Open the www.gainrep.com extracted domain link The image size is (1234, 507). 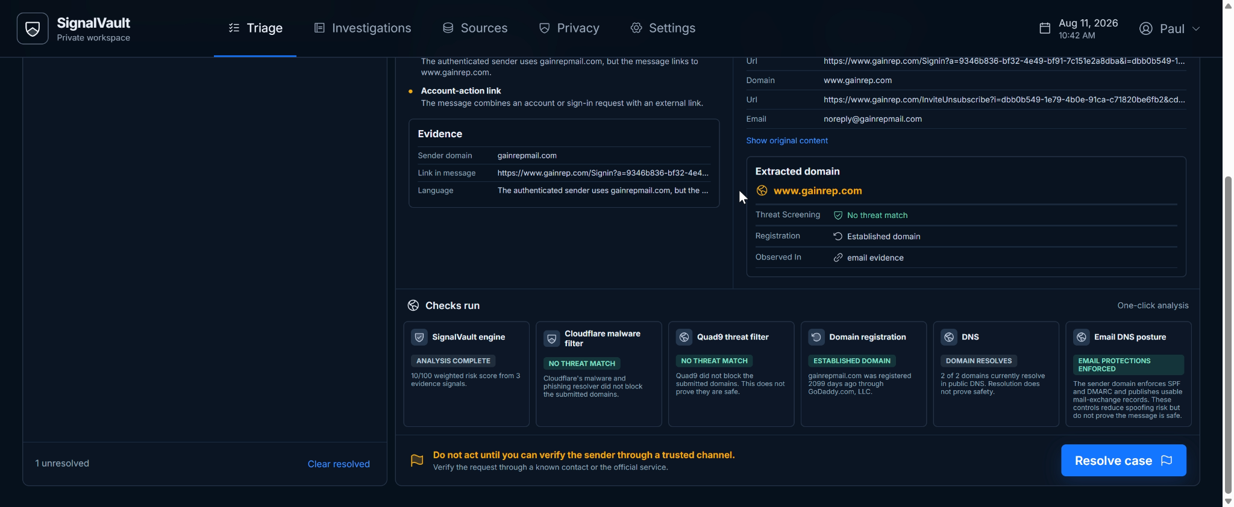point(818,191)
